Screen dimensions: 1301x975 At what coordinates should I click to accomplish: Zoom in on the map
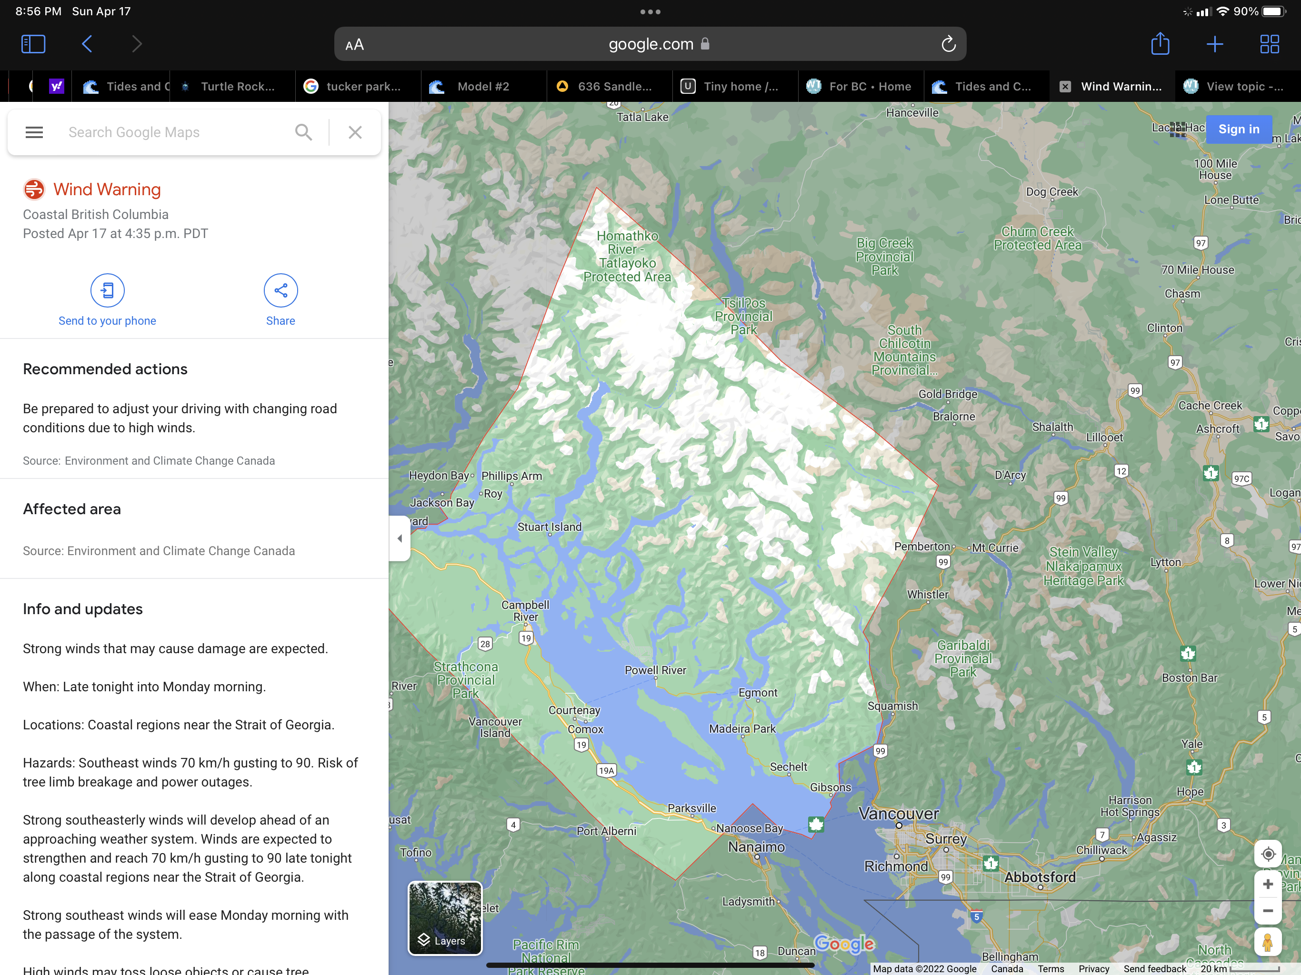coord(1268,885)
